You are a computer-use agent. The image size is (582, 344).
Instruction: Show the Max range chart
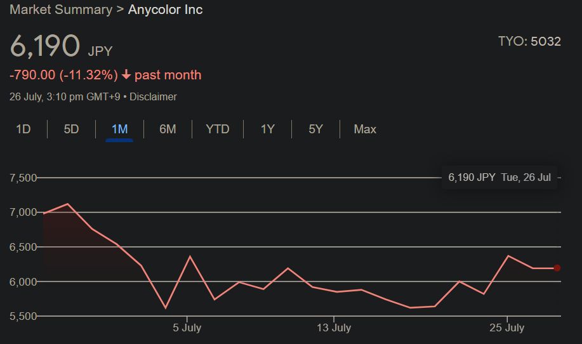click(x=365, y=129)
